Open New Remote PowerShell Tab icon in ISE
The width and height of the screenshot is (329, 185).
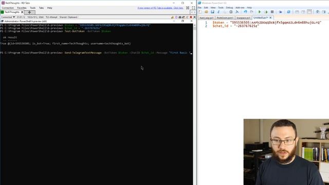281,12
